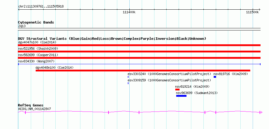This screenshot has height=129, width=269.
Task: Select the nsv963699 (Sudmant2013) blue gain block
Action: (181, 96)
